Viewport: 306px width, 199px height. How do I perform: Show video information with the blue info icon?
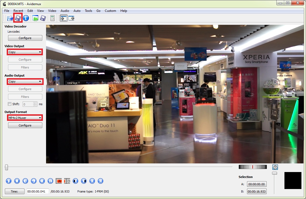[x=26, y=18]
